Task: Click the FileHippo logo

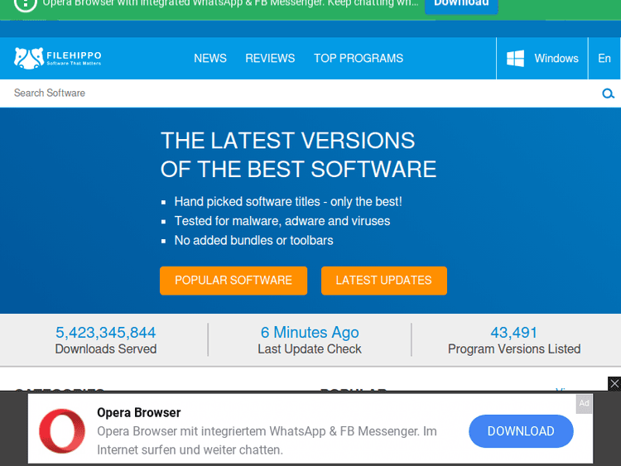Action: point(57,58)
